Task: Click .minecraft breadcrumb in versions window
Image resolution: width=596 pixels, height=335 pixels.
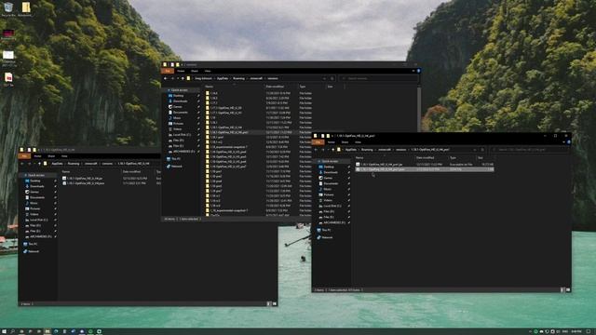Action: tap(256, 78)
